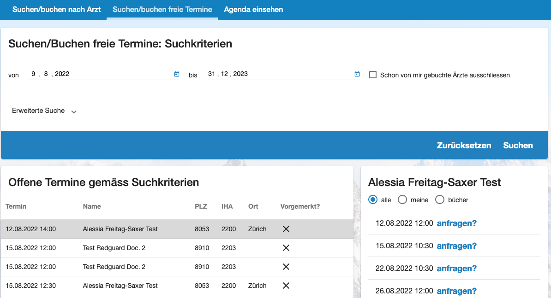Viewport: 551px width, 298px height.
Task: Select the 'alle' radio button
Action: [x=373, y=199]
